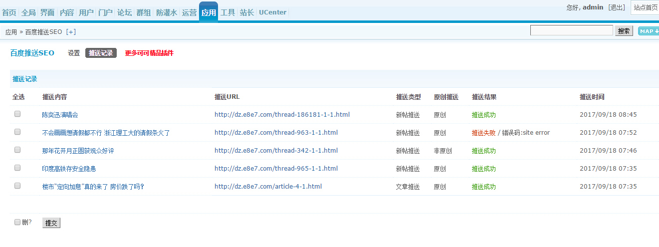Open the 防灌水 top menu tab
The height and width of the screenshot is (247, 659).
(167, 12)
